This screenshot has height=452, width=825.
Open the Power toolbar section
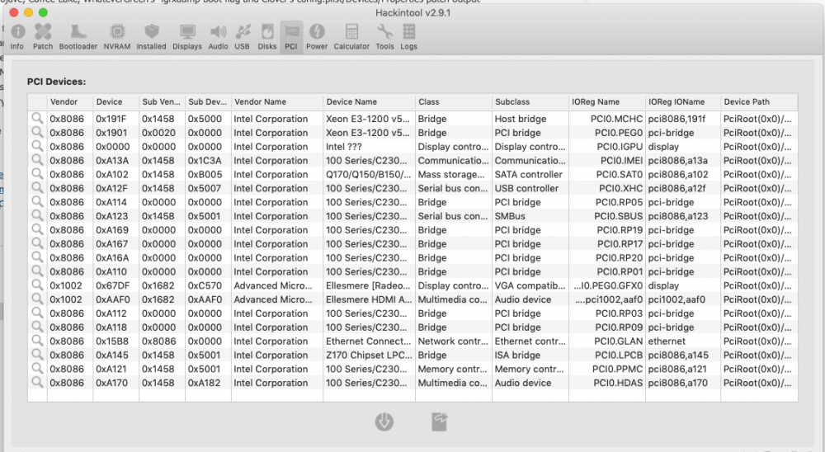point(317,37)
